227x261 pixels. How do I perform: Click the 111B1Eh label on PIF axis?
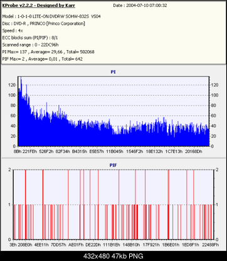pos(112,245)
